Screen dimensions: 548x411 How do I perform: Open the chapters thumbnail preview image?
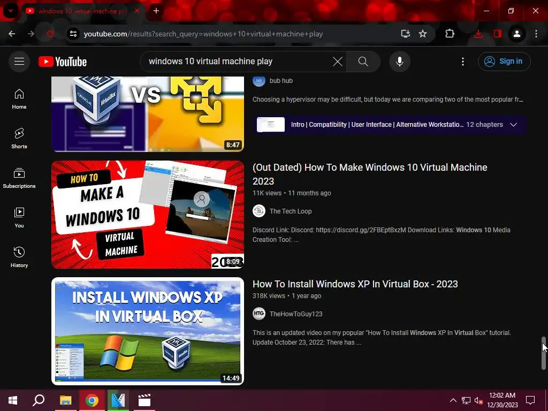coord(271,125)
